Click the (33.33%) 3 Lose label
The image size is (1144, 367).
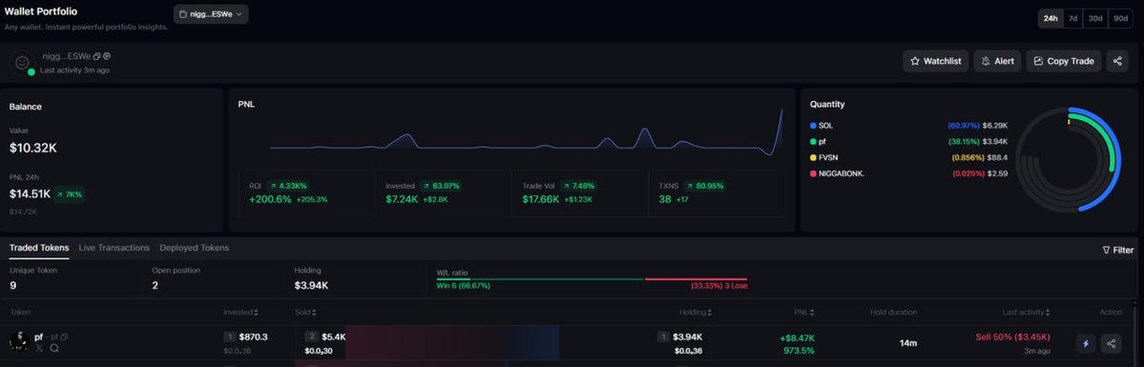pyautogui.click(x=718, y=286)
